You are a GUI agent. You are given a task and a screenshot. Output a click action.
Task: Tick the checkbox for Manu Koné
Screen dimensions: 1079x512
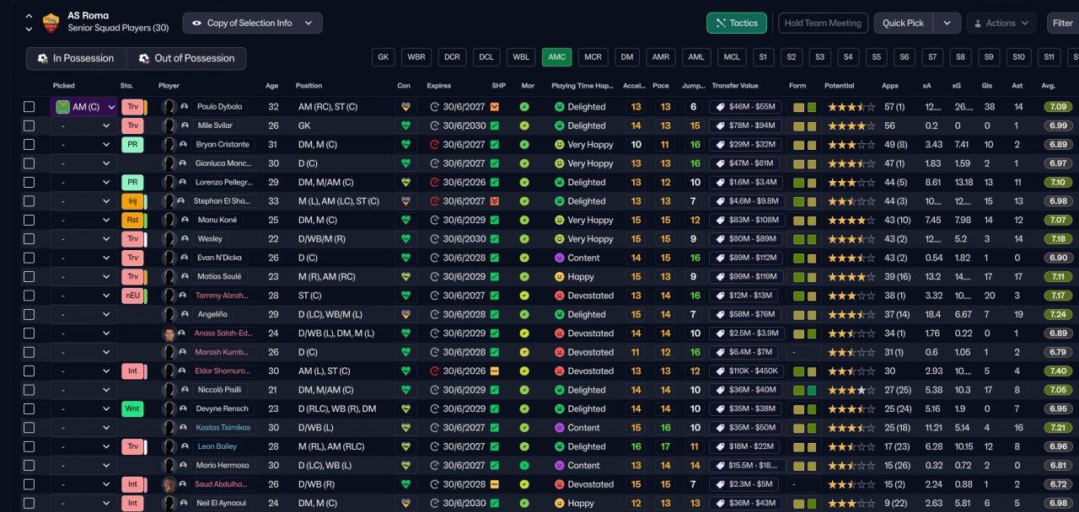click(x=30, y=220)
